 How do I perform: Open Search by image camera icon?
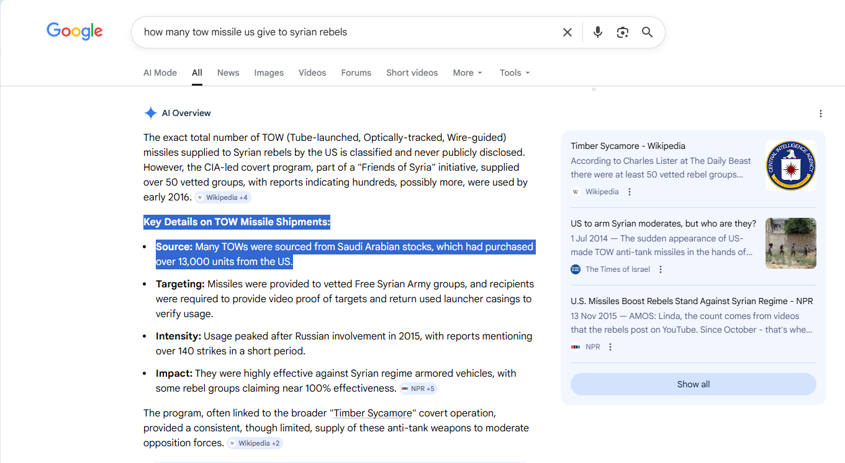pos(623,32)
